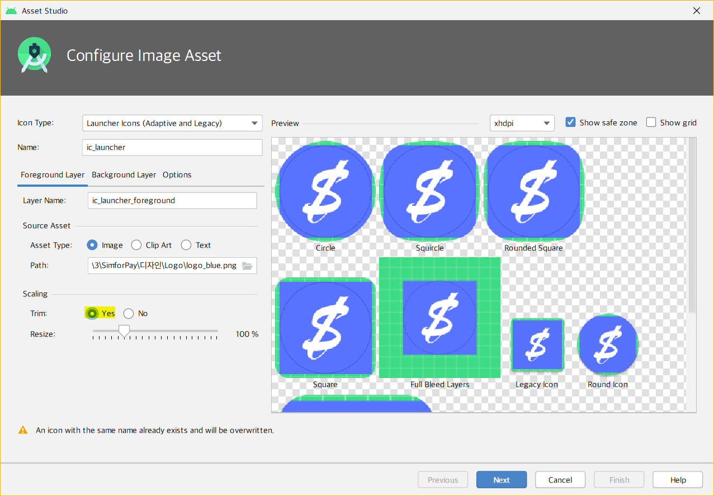714x496 pixels.
Task: Select the Circle icon preview
Action: coord(325,191)
